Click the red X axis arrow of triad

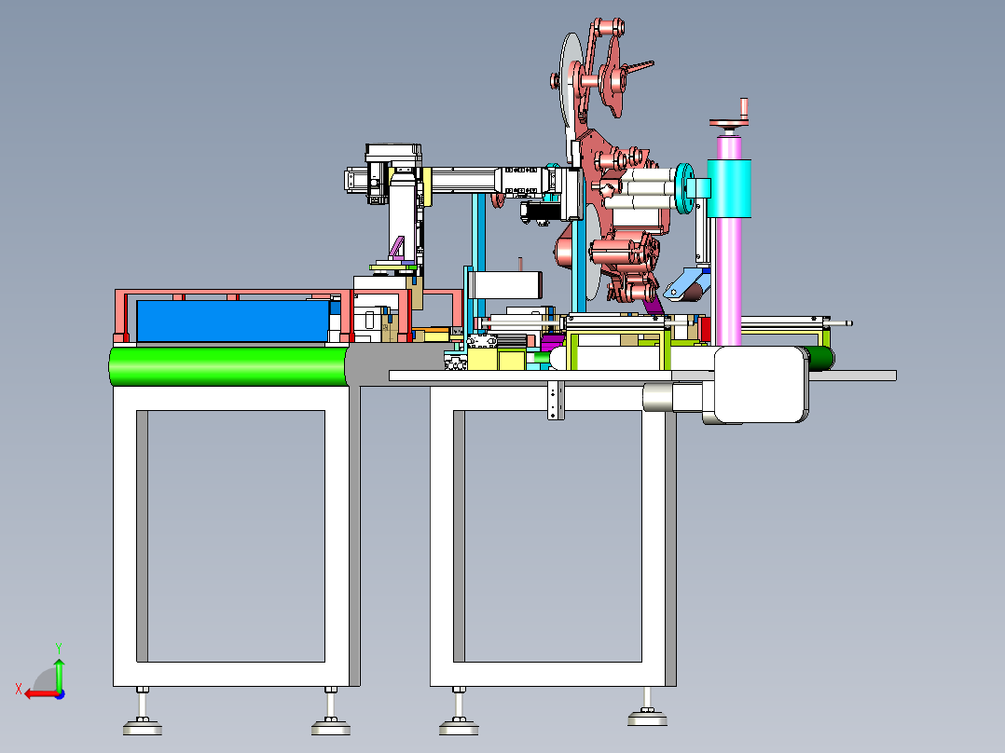pyautogui.click(x=41, y=694)
